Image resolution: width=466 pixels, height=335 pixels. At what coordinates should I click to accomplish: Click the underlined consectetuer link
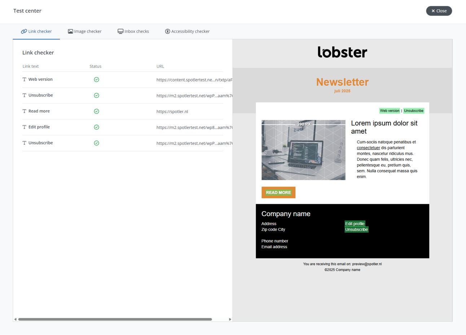[x=368, y=148]
